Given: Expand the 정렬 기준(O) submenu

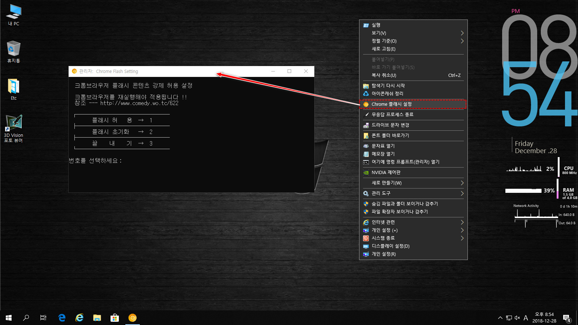Looking at the screenshot, I should [413, 41].
